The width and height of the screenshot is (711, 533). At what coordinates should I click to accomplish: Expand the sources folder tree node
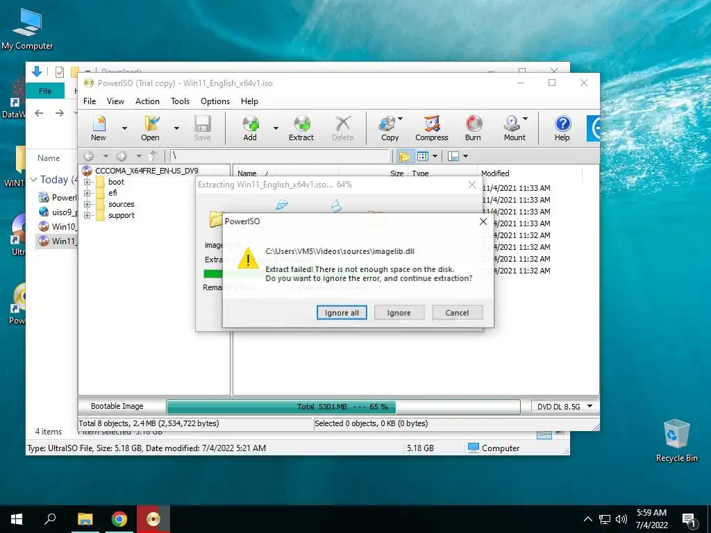(87, 205)
